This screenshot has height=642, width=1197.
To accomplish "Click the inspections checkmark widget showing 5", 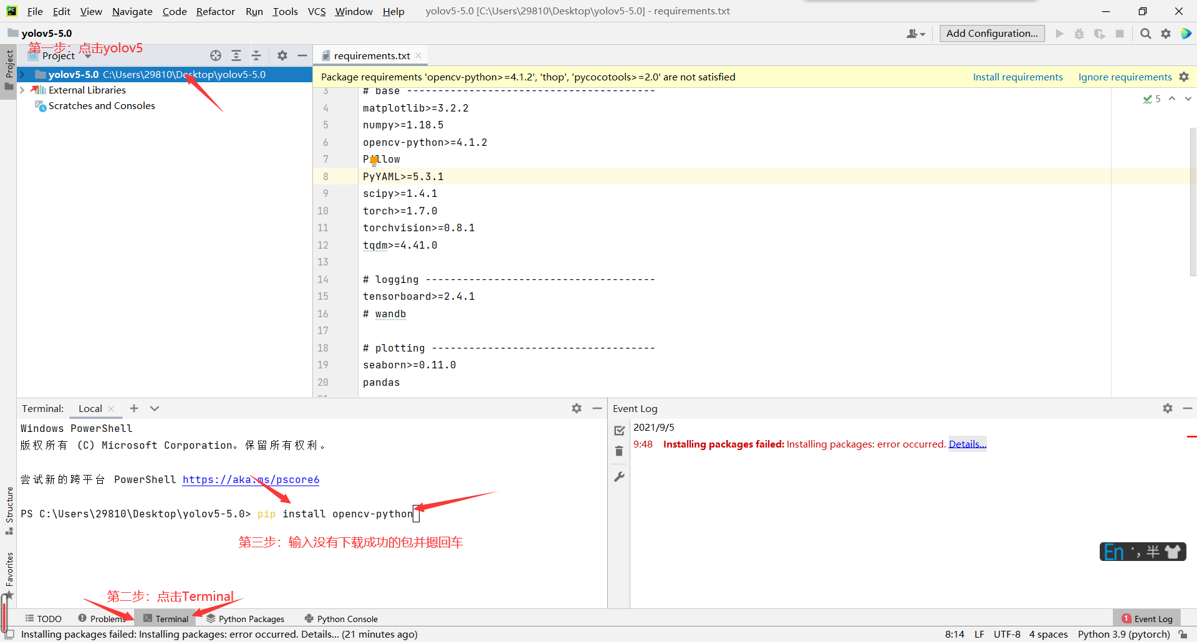I will [x=1151, y=99].
